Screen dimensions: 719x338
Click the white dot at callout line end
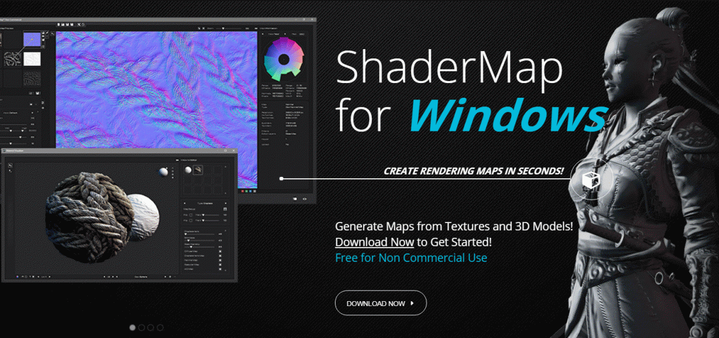coord(281,179)
